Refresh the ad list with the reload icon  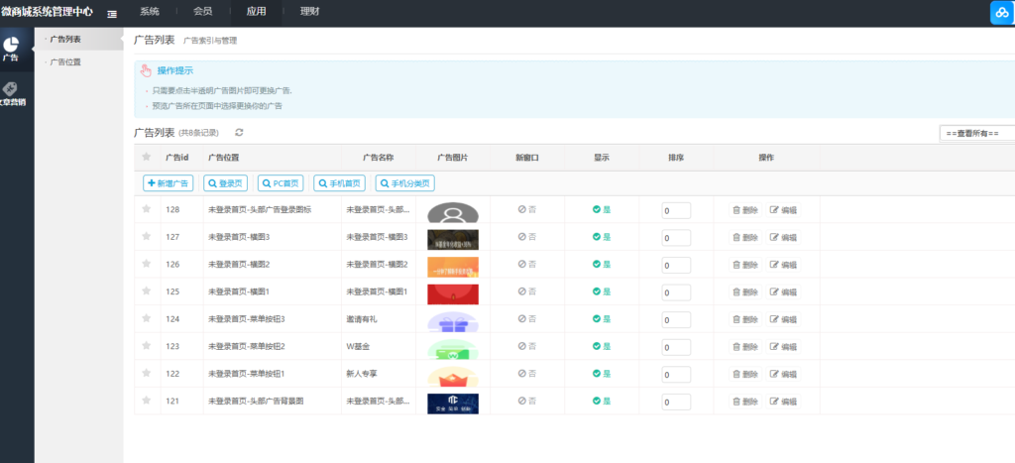pos(239,132)
